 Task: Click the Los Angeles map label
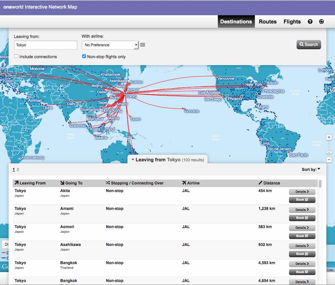209,93
